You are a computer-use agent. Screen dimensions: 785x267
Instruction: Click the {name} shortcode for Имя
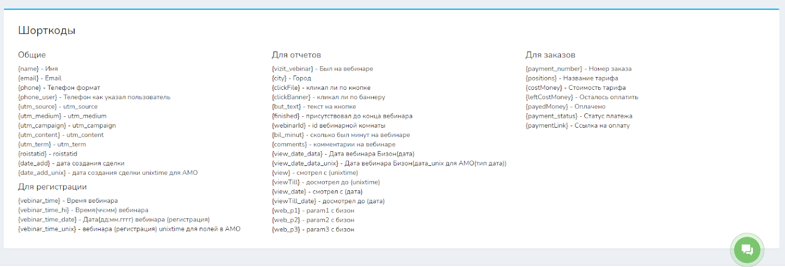38,69
